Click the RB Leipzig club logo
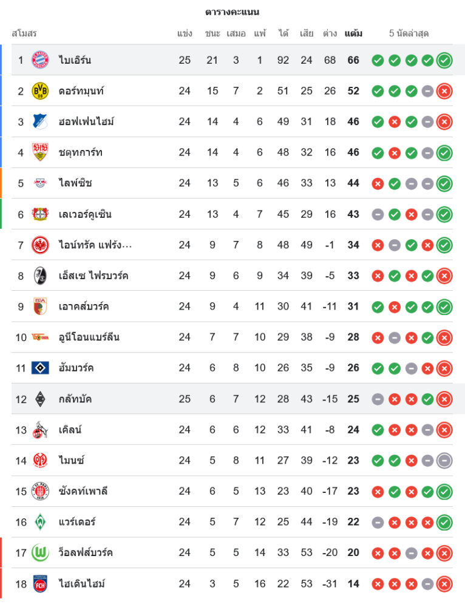 click(x=40, y=183)
